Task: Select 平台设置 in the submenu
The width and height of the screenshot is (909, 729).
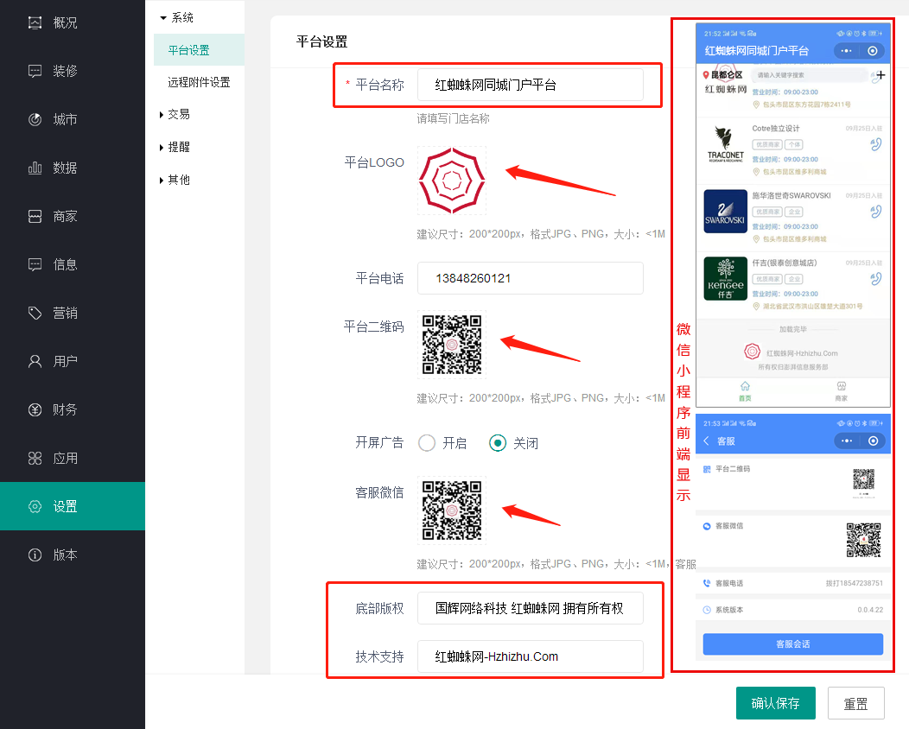Action: [x=199, y=50]
